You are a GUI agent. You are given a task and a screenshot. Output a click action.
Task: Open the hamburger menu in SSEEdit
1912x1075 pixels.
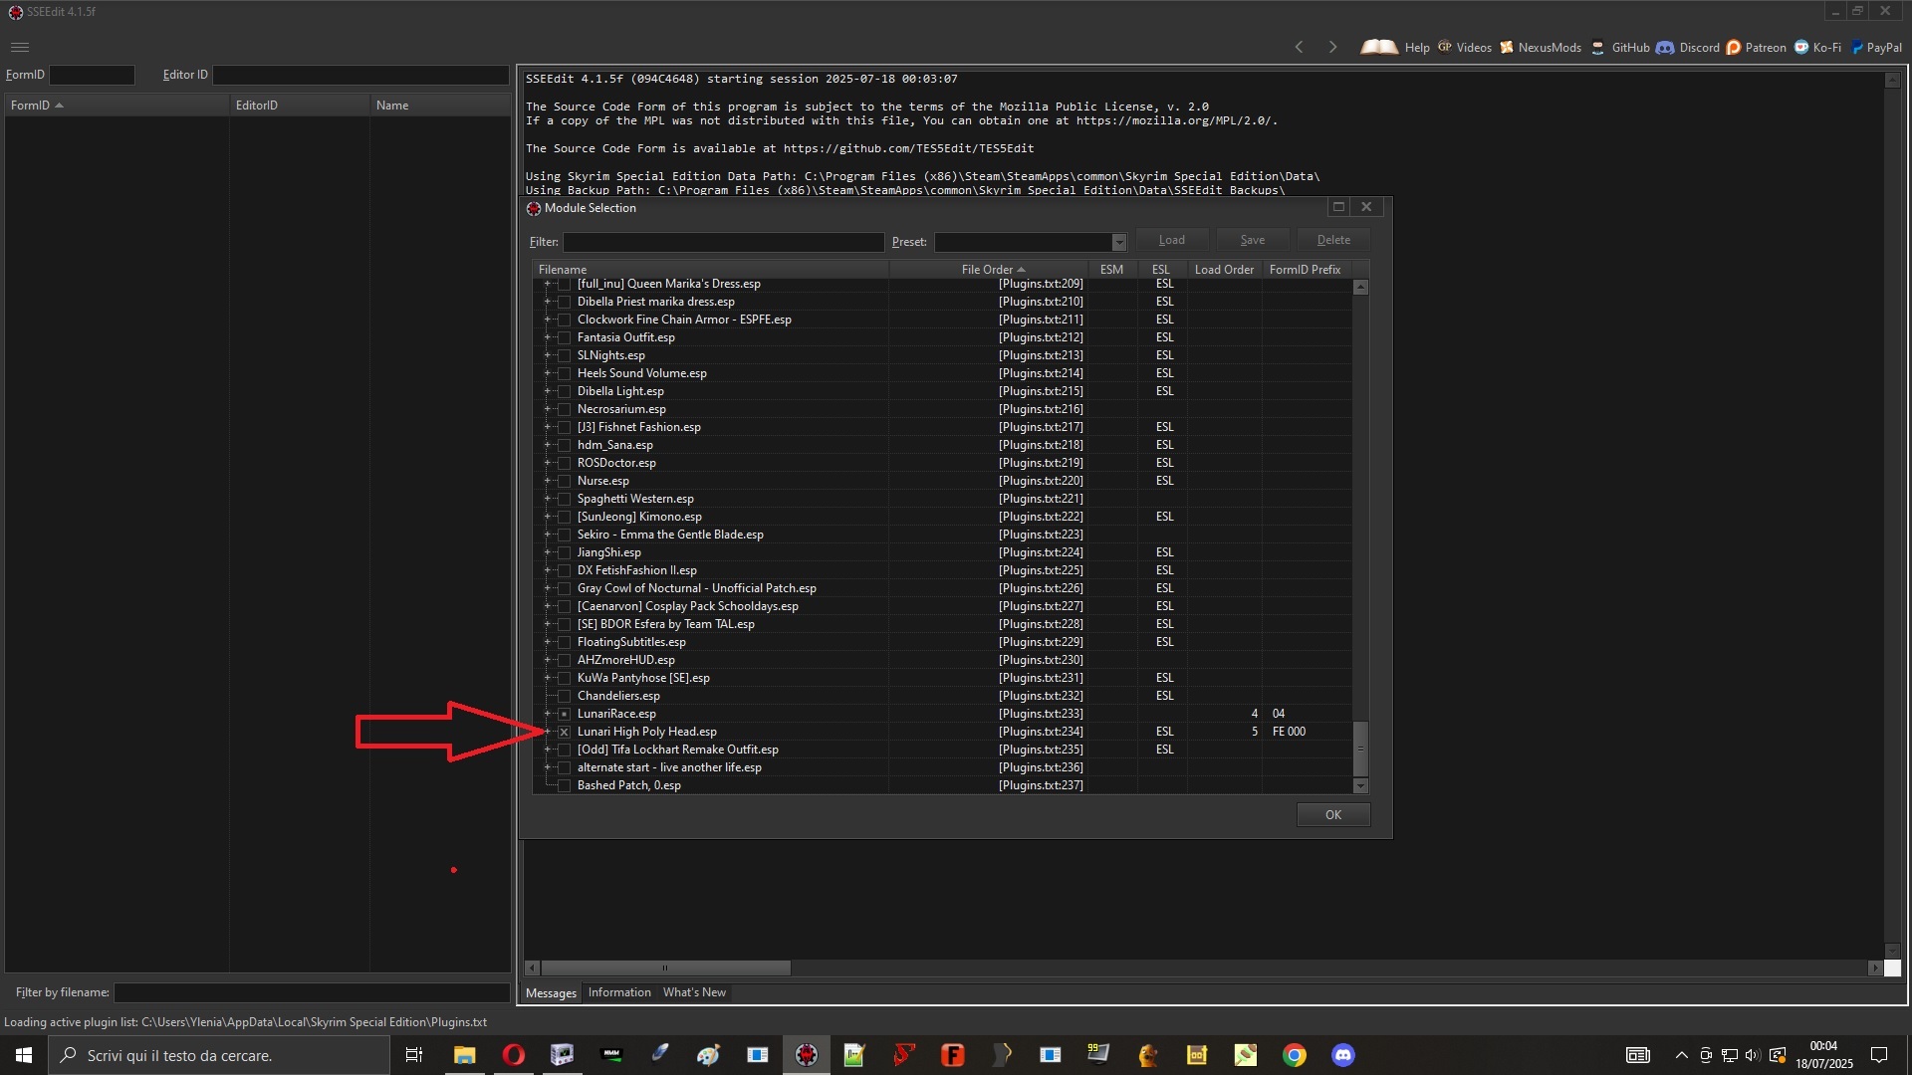20,47
